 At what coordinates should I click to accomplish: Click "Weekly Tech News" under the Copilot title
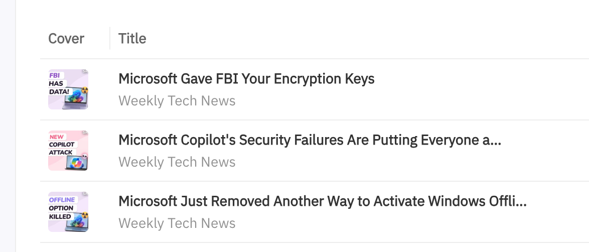(177, 162)
